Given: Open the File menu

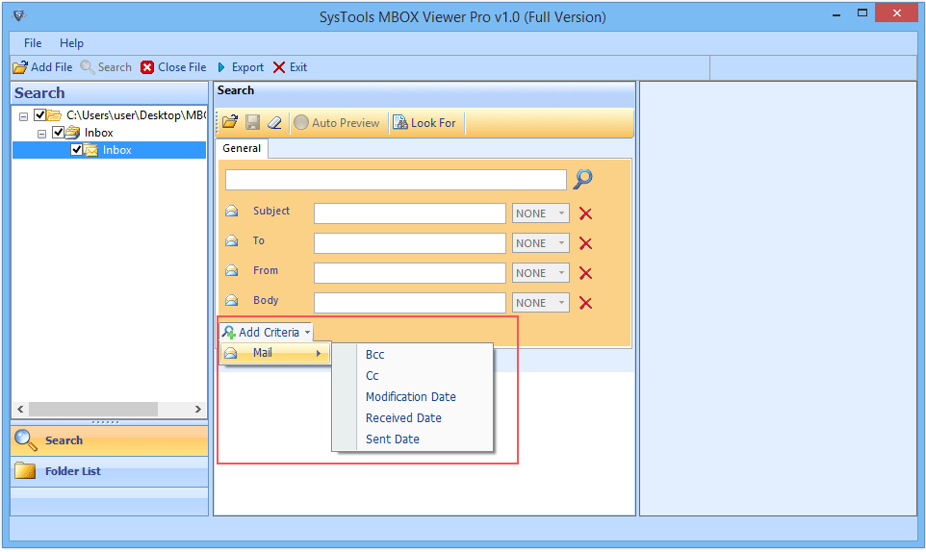Looking at the screenshot, I should coord(33,43).
